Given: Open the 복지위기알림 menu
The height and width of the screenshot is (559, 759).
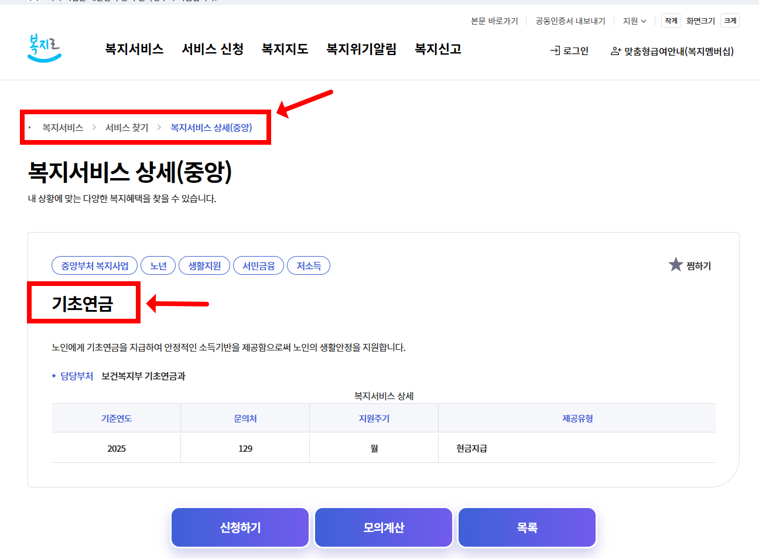Looking at the screenshot, I should (361, 49).
